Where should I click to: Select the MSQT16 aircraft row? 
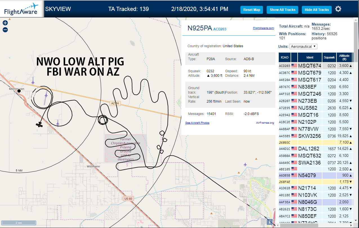pos(316,115)
